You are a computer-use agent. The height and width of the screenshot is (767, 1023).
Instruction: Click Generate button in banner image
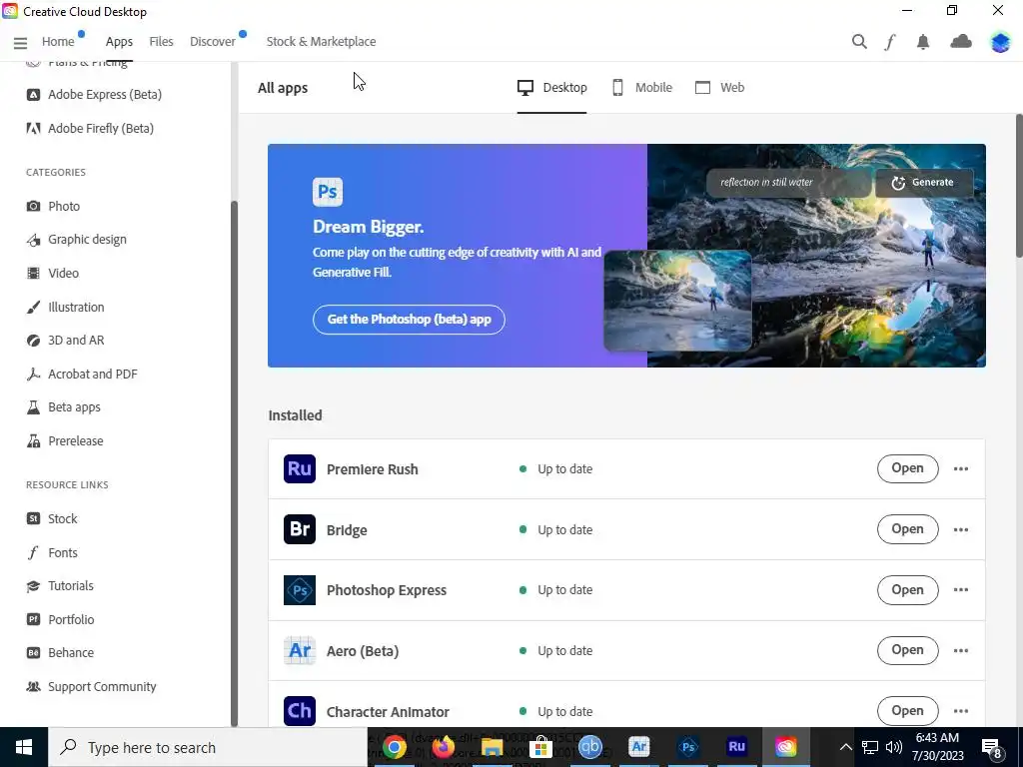coord(924,183)
